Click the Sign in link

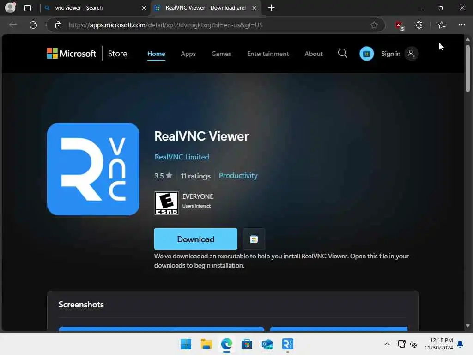click(x=391, y=54)
